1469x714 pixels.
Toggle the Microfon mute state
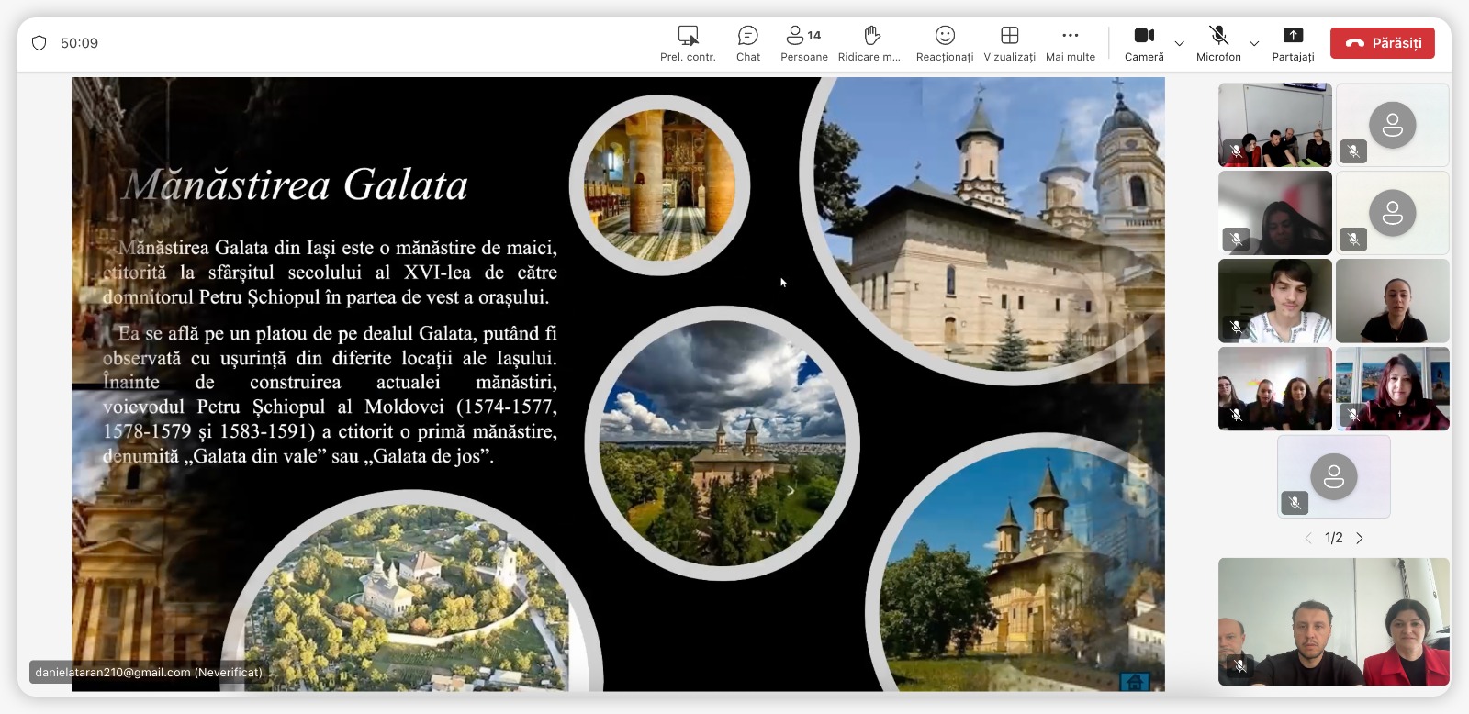[1218, 43]
